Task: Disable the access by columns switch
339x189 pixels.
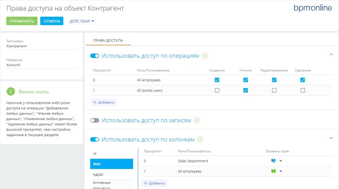Action: click(x=95, y=139)
